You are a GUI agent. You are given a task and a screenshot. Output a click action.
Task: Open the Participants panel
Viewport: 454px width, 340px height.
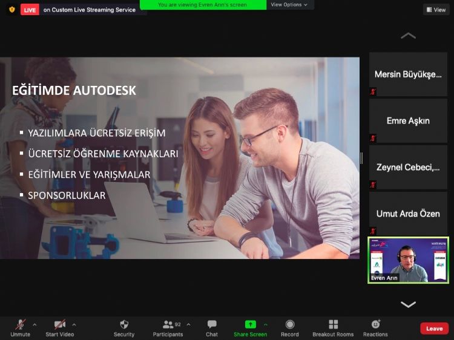tap(168, 328)
